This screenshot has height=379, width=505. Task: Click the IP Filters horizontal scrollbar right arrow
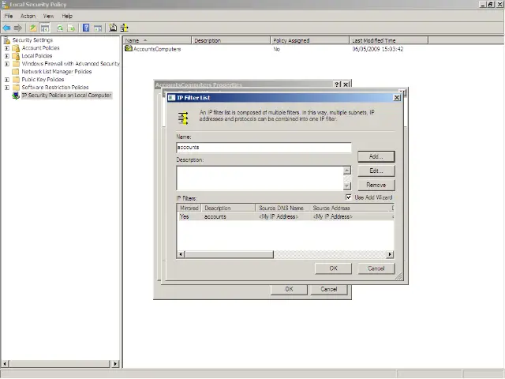390,254
